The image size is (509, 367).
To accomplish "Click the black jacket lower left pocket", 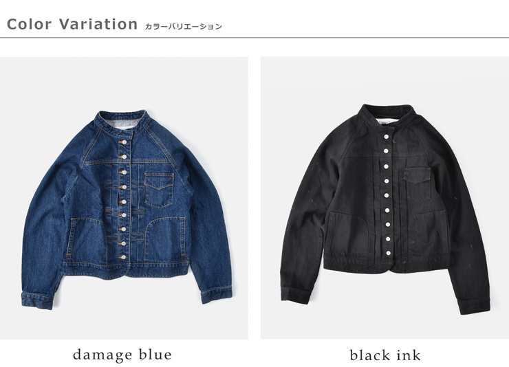I will click(x=347, y=234).
